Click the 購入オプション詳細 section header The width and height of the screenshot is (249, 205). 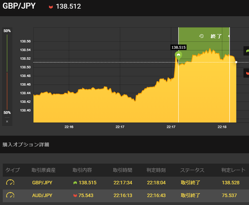click(26, 144)
